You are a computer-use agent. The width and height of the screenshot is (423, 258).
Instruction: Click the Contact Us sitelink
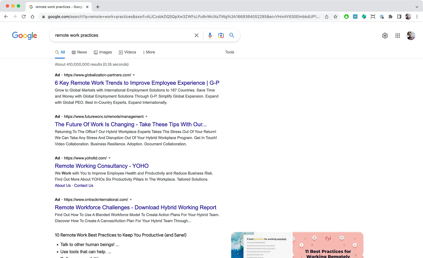[x=84, y=185]
